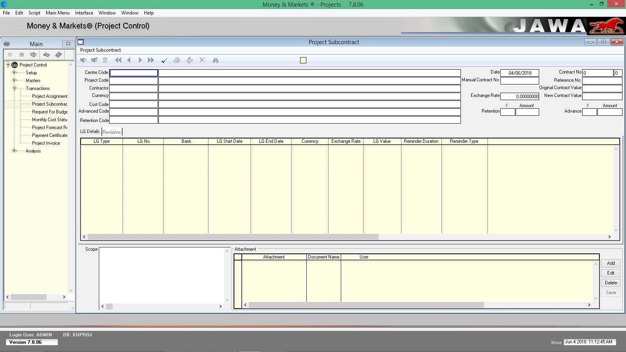
Task: Click the LG Type column header
Action: (x=102, y=141)
